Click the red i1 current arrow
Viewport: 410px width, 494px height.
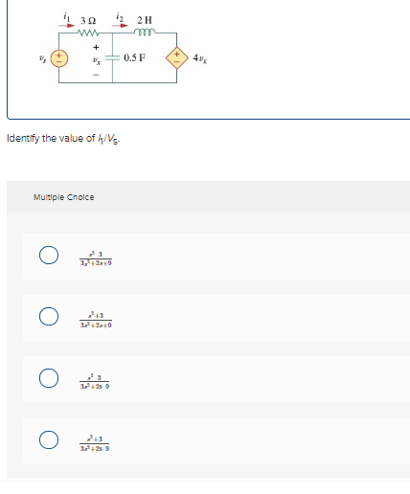(67, 25)
